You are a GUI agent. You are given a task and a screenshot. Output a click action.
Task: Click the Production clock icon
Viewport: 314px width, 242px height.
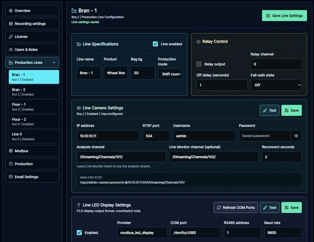coord(11,164)
